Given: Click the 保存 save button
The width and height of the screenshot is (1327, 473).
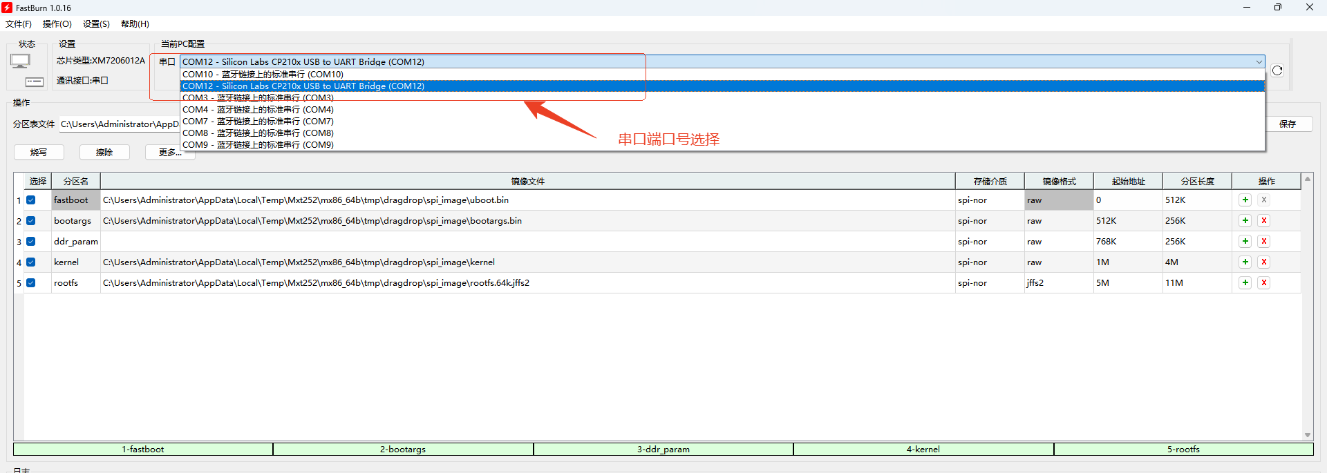Looking at the screenshot, I should (1288, 124).
